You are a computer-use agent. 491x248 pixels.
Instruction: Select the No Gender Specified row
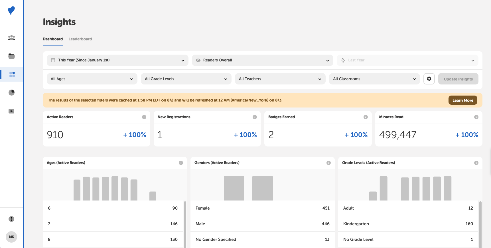[263, 239]
